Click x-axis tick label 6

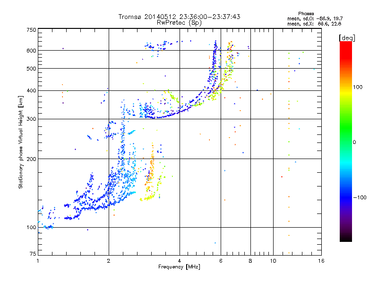tap(221, 261)
